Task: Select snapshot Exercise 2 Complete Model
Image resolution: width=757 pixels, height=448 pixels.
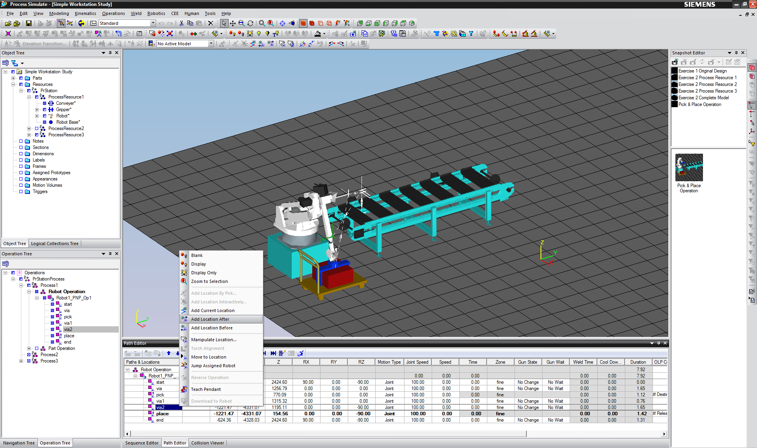Action: 703,98
